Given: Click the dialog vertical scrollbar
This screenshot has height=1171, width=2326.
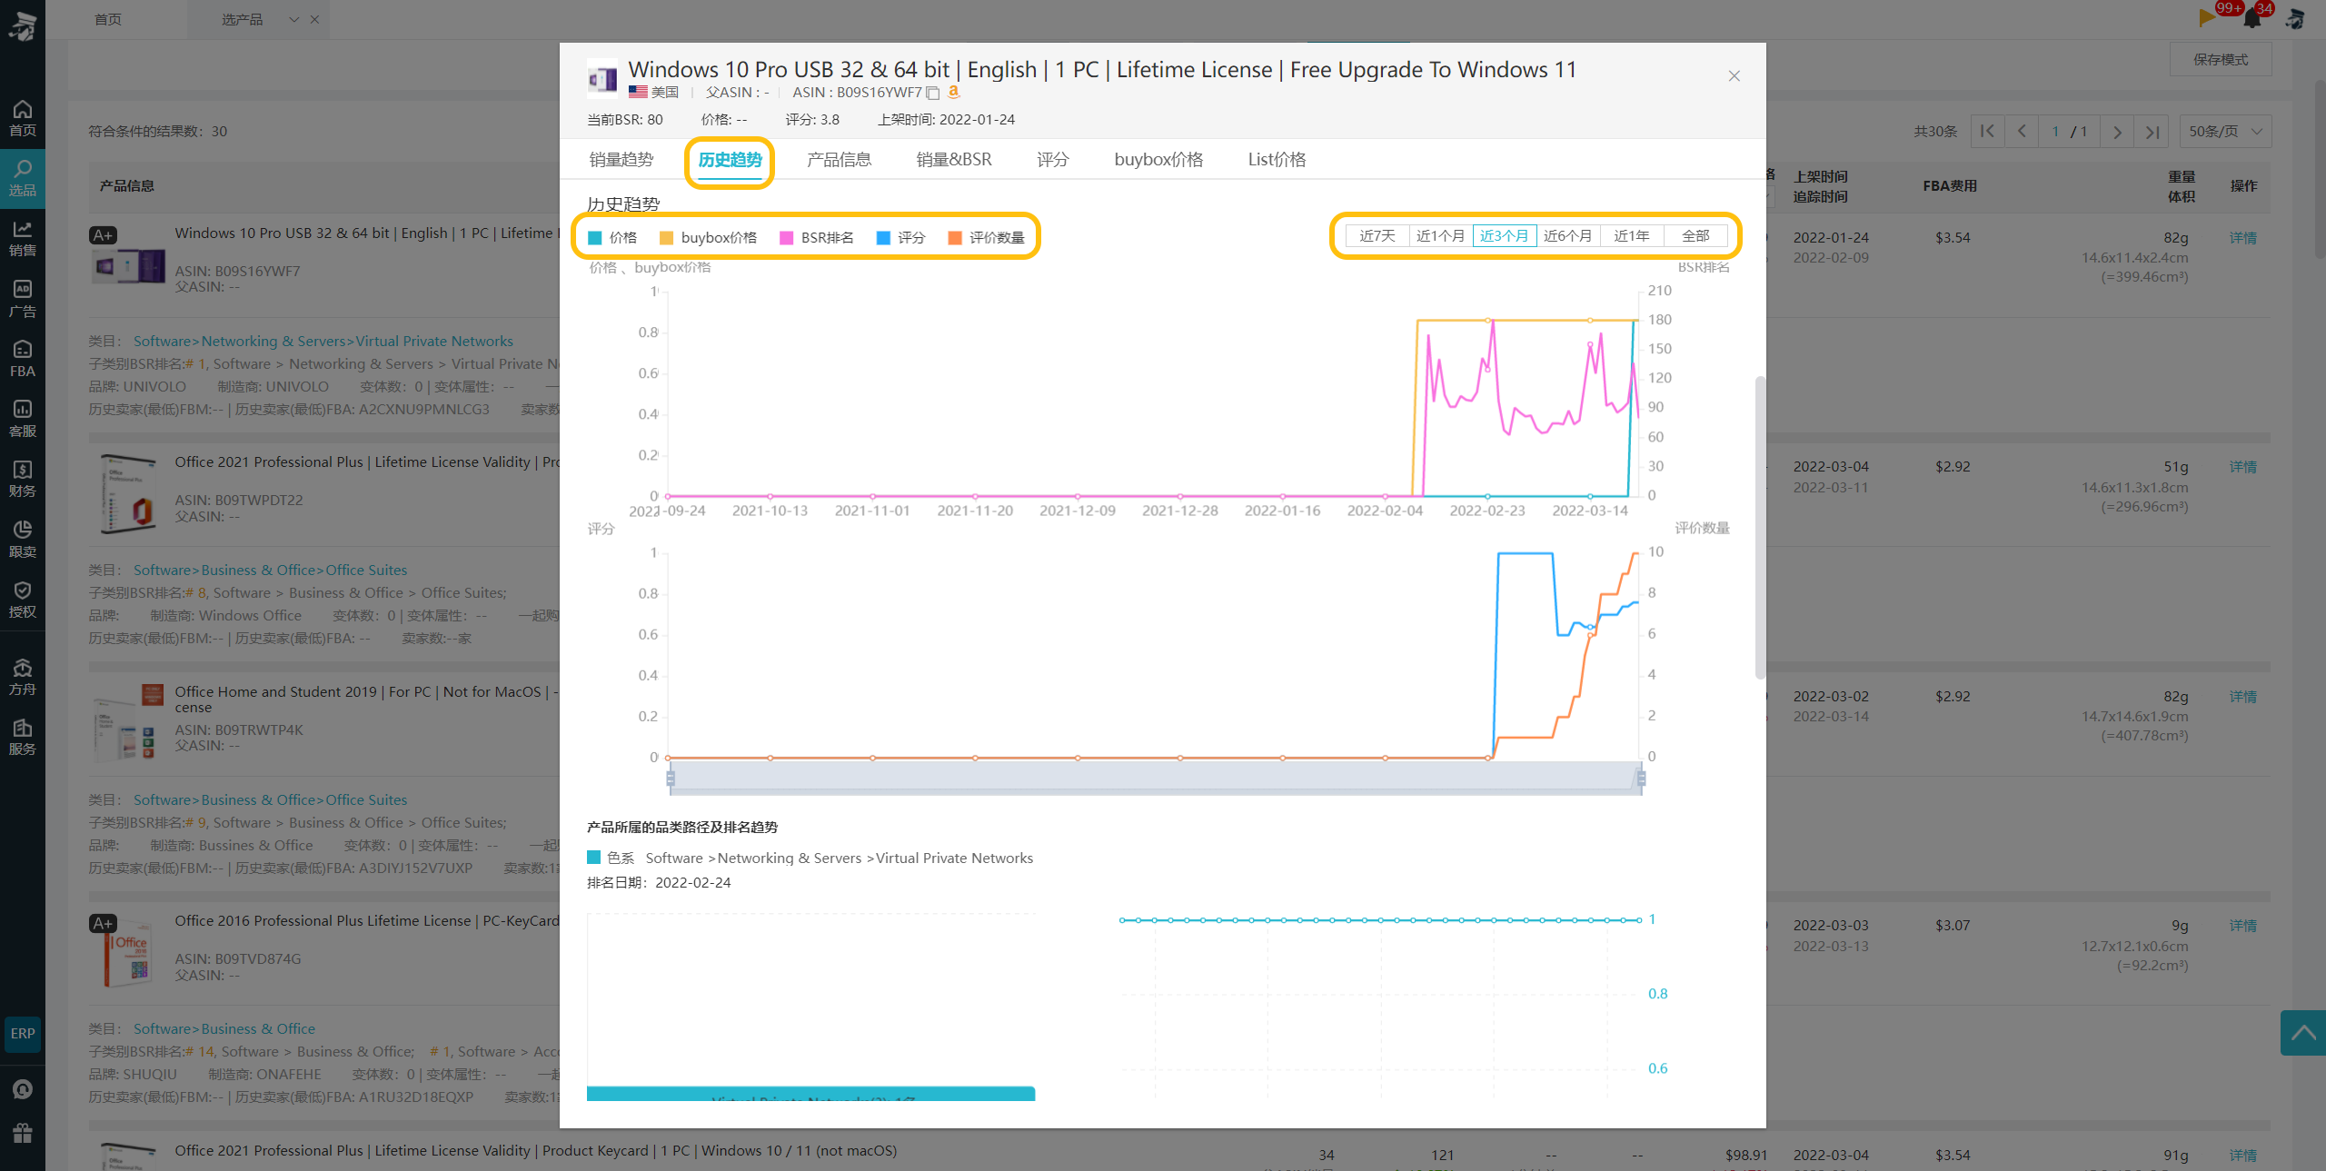Looking at the screenshot, I should pos(1760,528).
